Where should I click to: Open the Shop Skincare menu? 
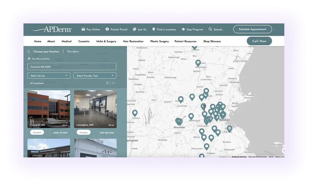coord(212,41)
